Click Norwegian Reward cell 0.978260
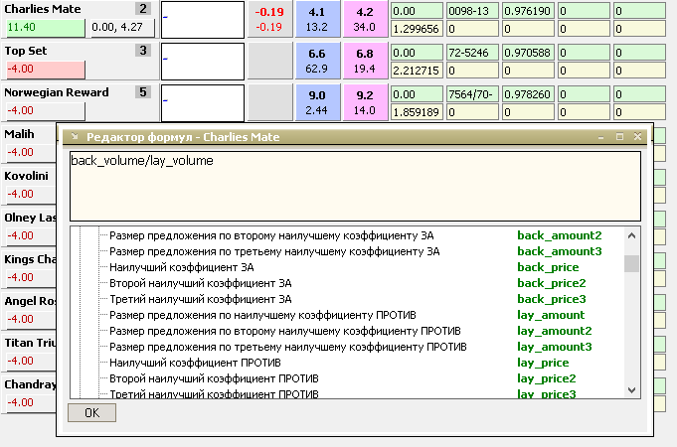Viewport: 677px width, 447px height. (x=528, y=94)
